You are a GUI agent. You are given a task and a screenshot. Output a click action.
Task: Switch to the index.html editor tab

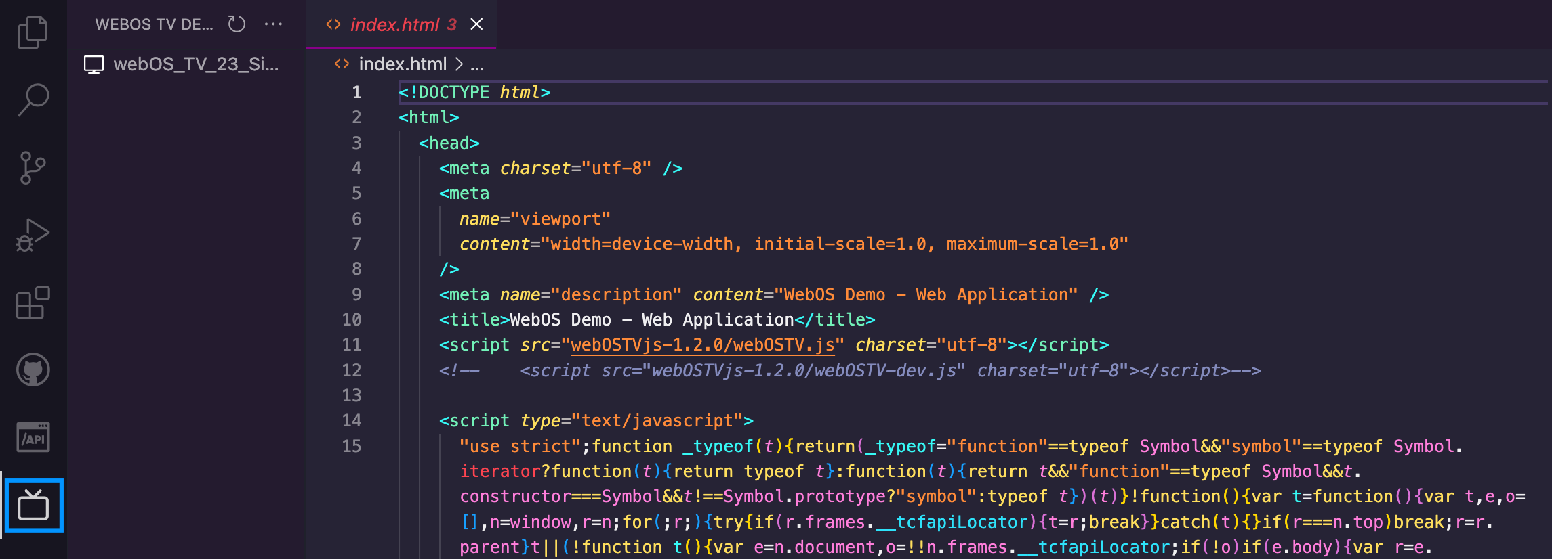(x=401, y=24)
